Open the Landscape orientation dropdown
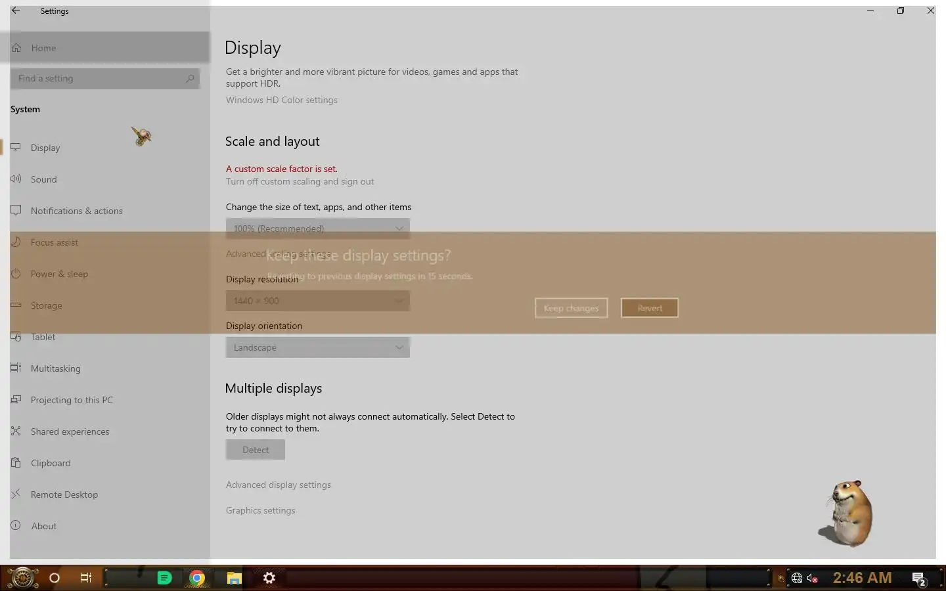This screenshot has height=591, width=946. tap(318, 347)
